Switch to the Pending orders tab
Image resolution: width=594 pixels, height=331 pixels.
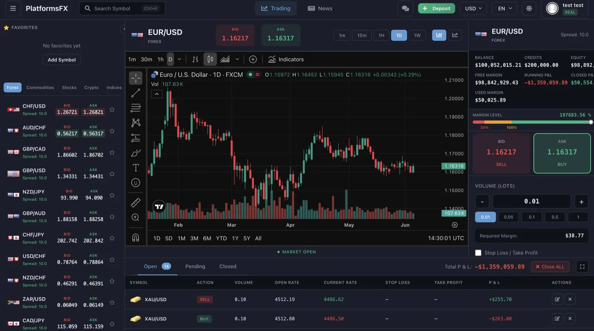click(195, 267)
